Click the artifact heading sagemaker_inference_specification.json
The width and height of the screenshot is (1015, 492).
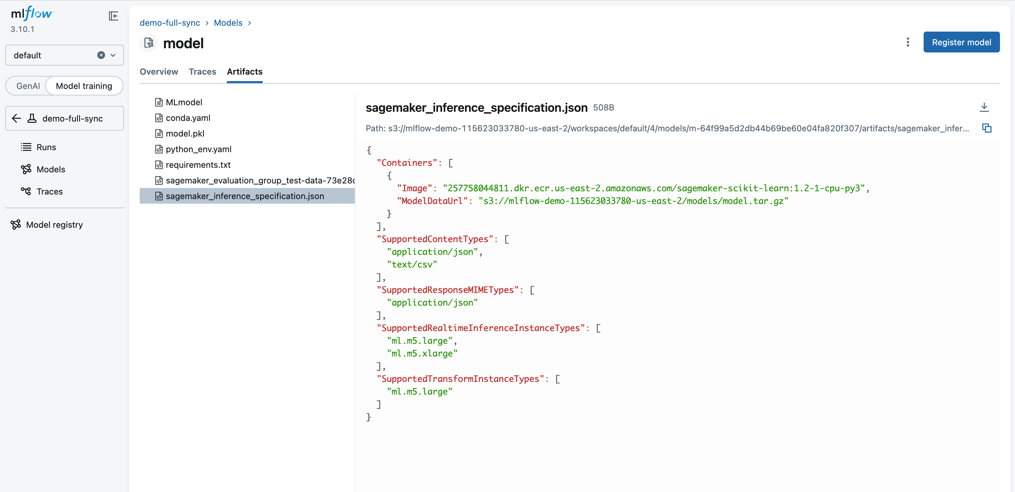pyautogui.click(x=476, y=108)
